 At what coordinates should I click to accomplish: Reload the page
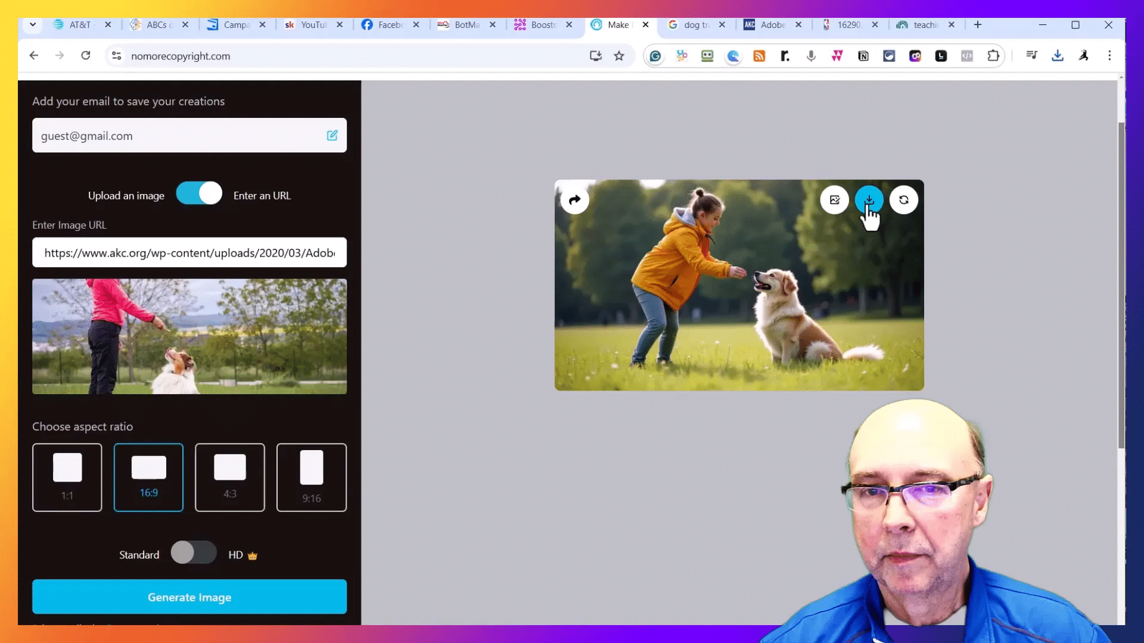click(86, 56)
